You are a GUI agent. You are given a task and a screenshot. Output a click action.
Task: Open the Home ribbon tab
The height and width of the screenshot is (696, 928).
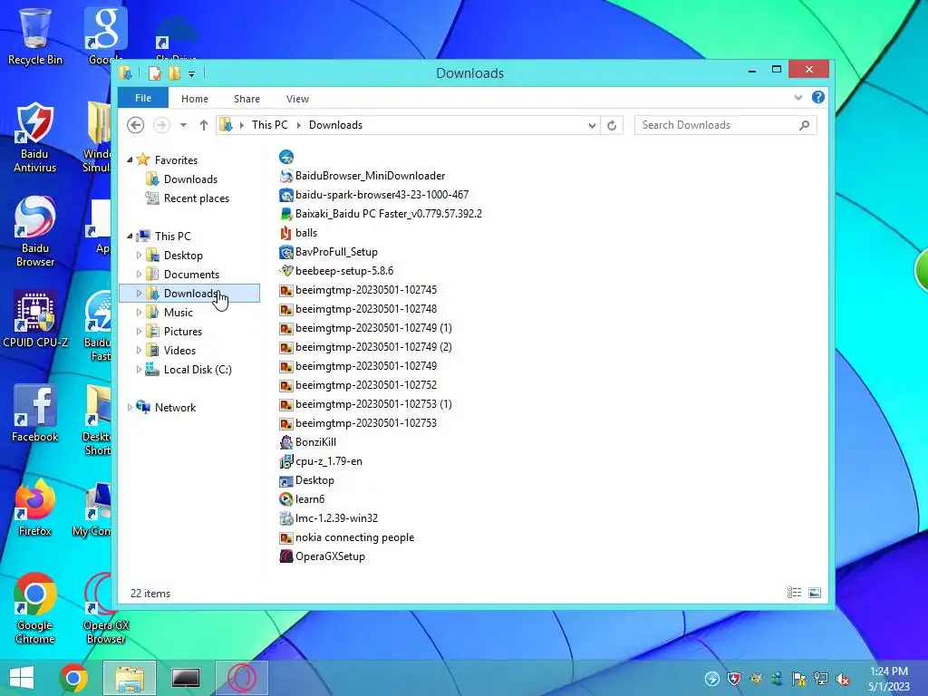[195, 99]
